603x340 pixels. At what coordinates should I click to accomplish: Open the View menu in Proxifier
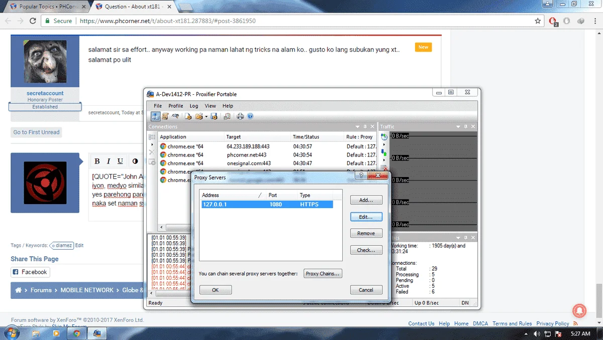211,106
